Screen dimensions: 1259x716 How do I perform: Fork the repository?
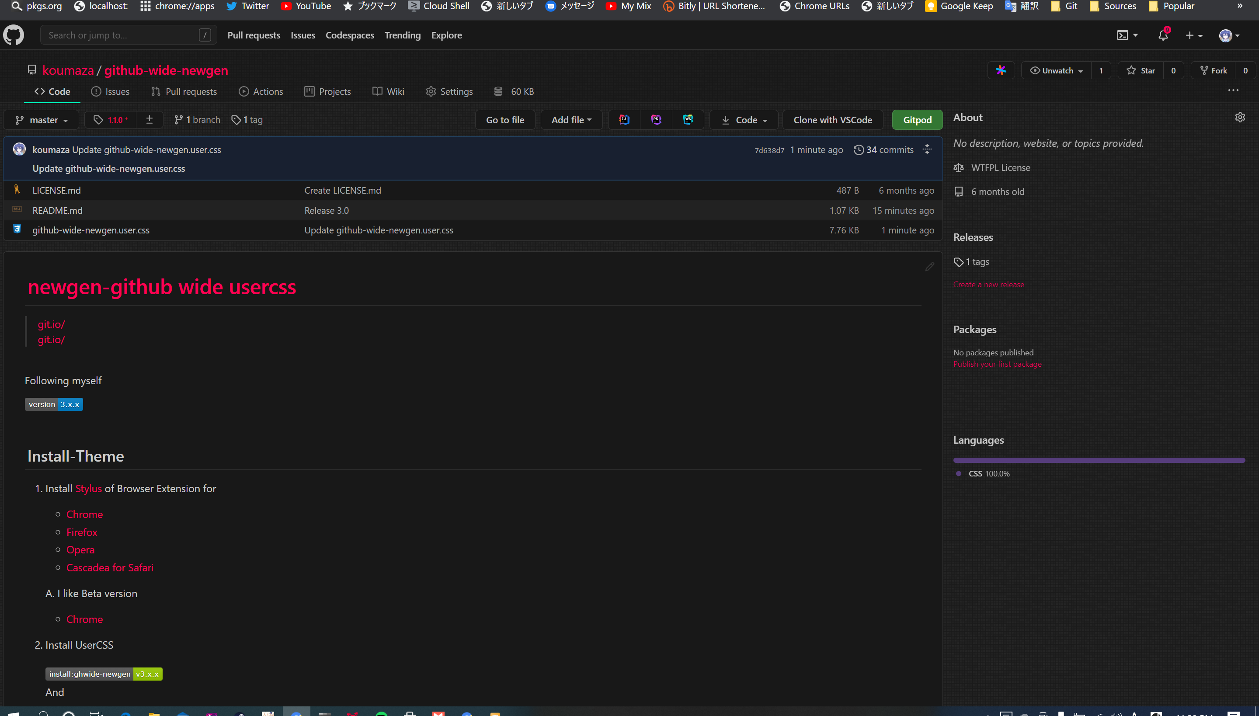(x=1213, y=70)
